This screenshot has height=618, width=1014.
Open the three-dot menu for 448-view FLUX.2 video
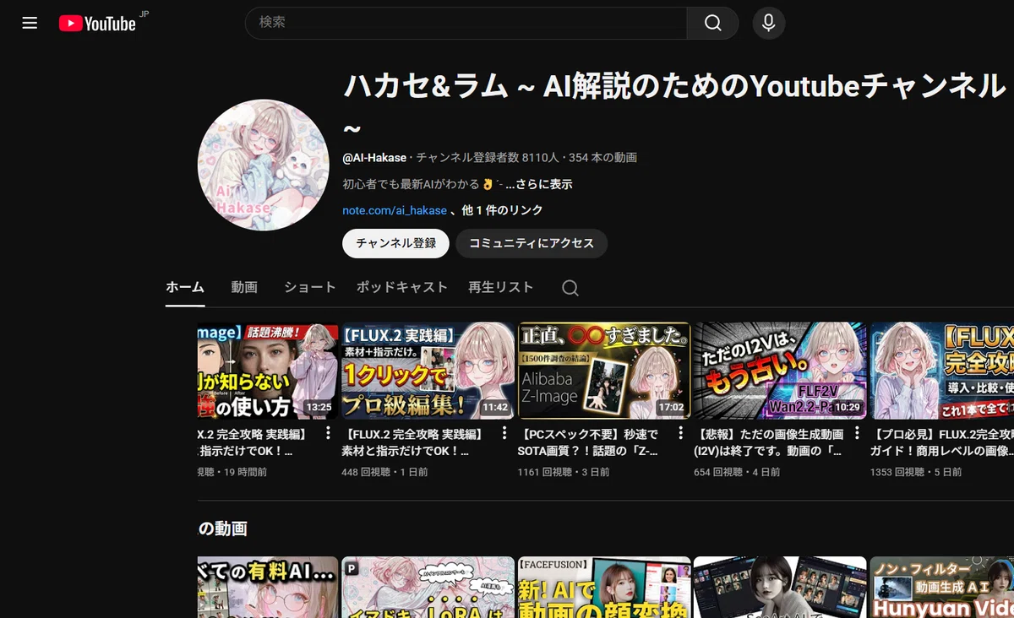504,433
